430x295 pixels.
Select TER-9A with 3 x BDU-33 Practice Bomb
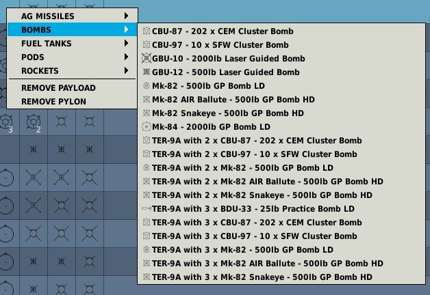[281, 209]
